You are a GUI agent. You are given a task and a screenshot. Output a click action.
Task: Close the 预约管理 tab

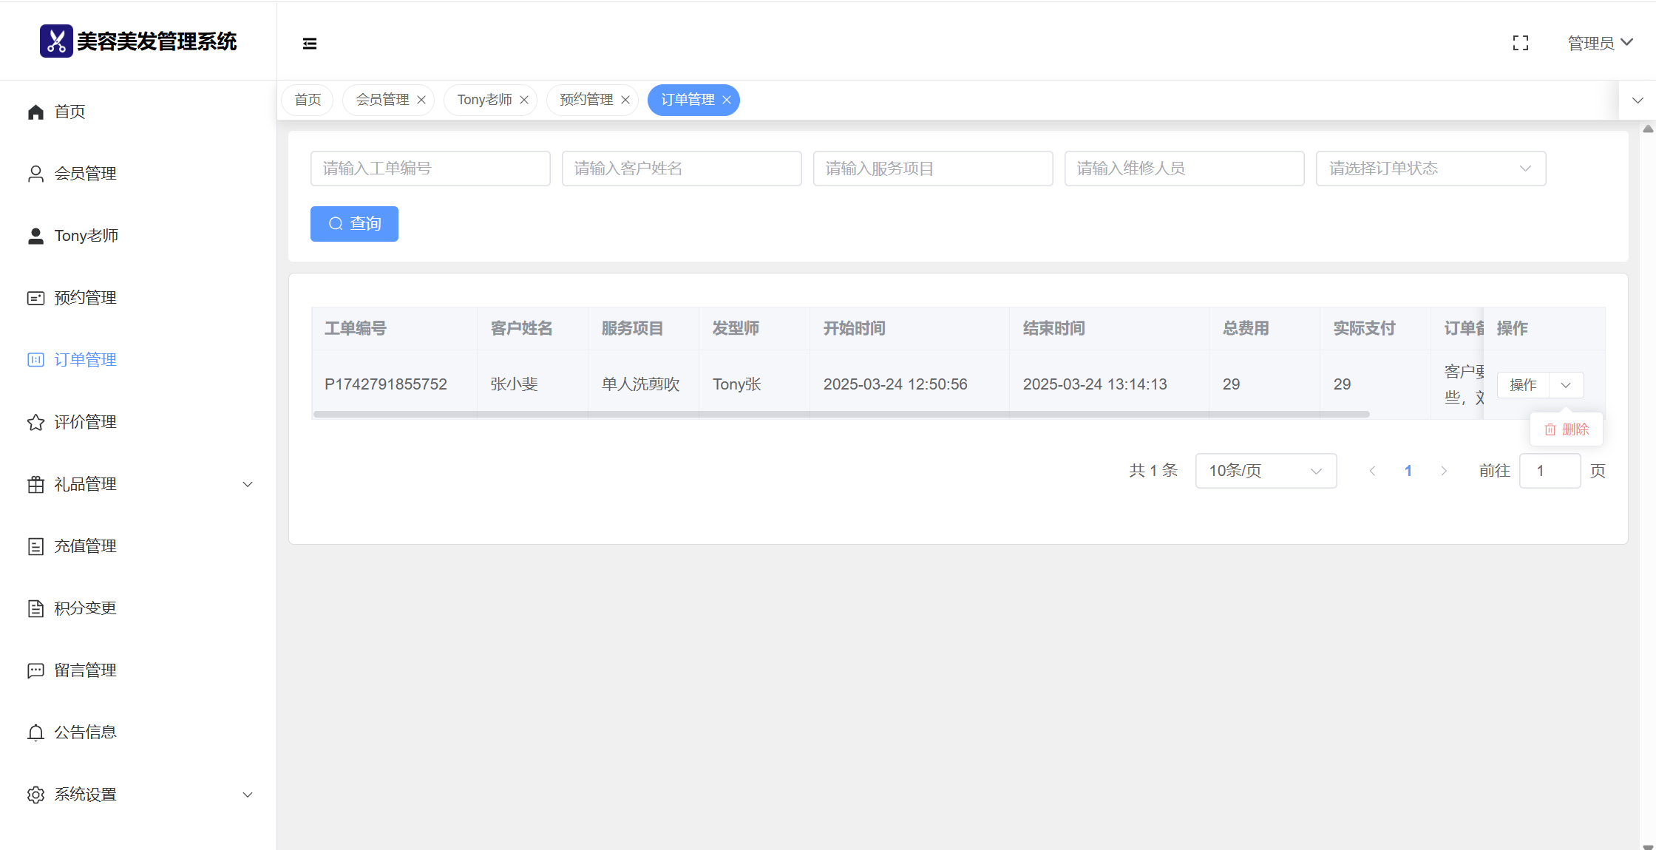pos(625,100)
